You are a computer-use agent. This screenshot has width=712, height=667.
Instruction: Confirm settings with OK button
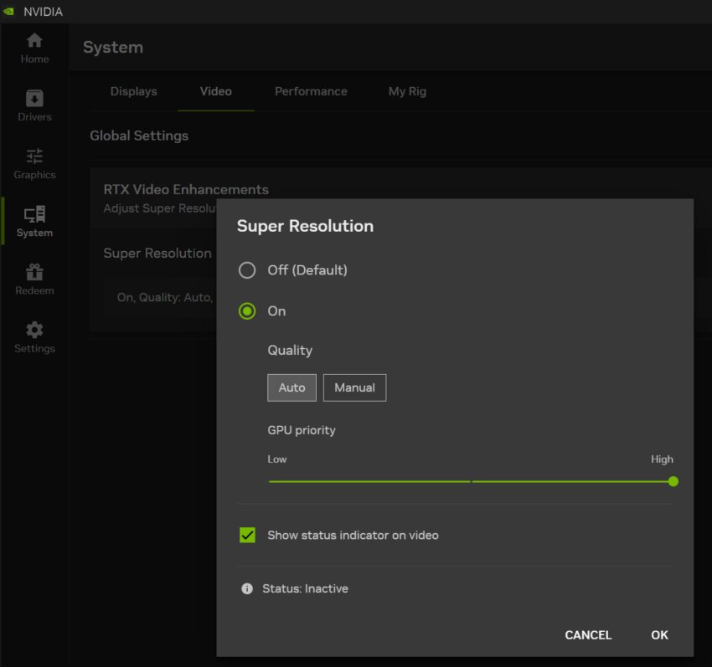click(659, 635)
